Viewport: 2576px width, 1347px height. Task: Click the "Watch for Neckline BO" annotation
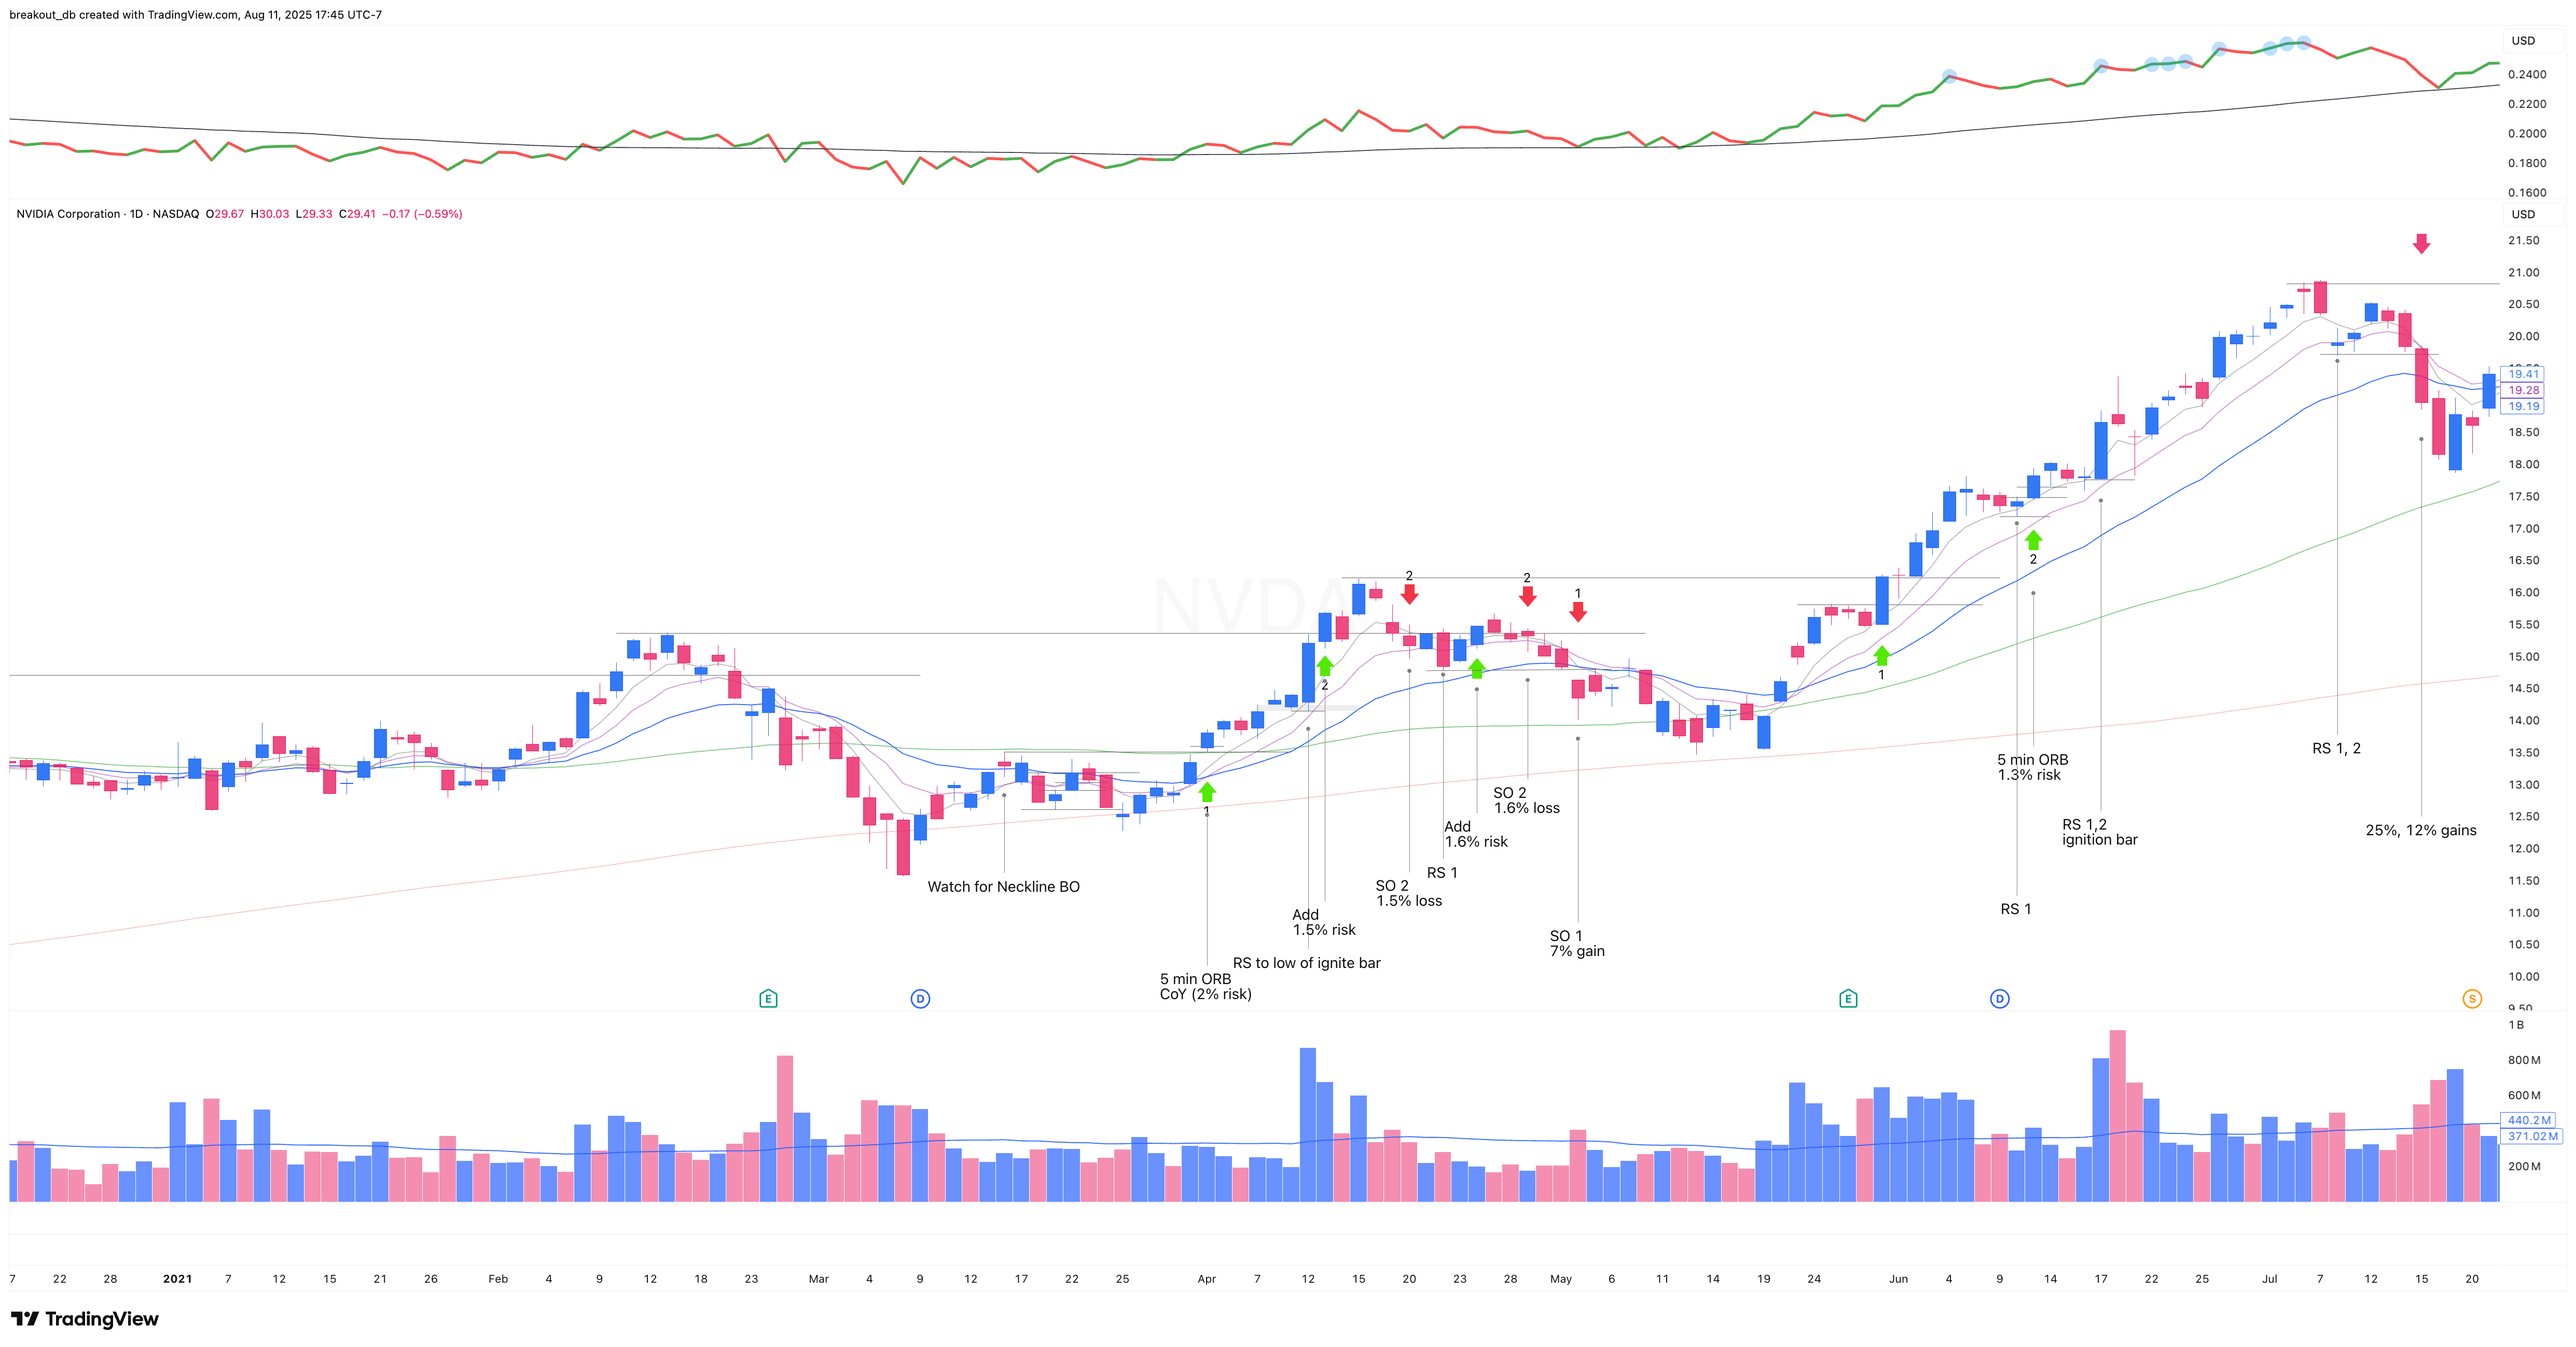(x=1004, y=886)
